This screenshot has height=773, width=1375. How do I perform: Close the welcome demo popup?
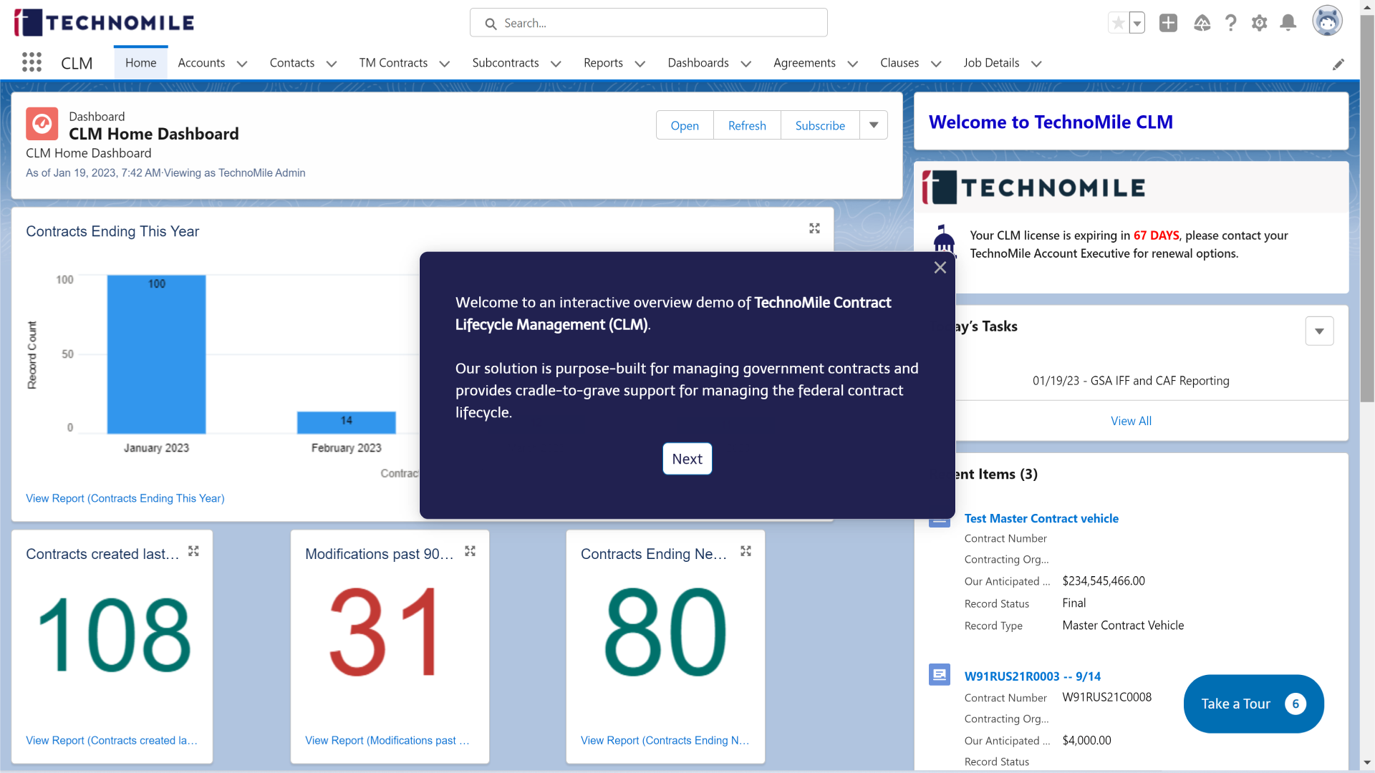tap(940, 267)
